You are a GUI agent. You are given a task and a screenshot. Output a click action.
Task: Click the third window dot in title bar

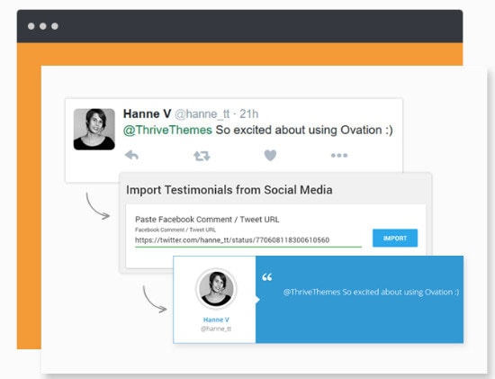(x=55, y=26)
